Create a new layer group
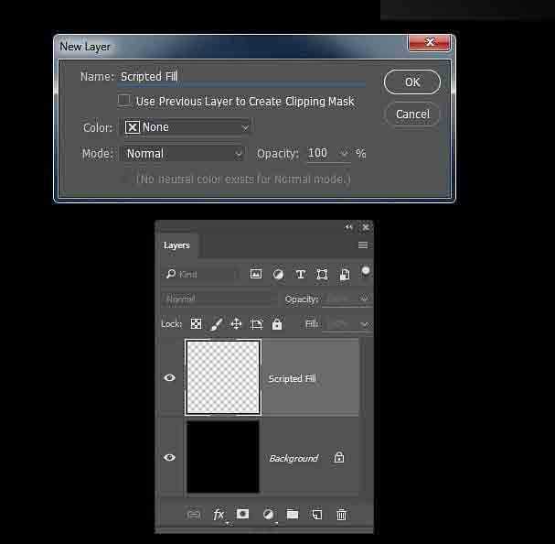 pyautogui.click(x=293, y=515)
